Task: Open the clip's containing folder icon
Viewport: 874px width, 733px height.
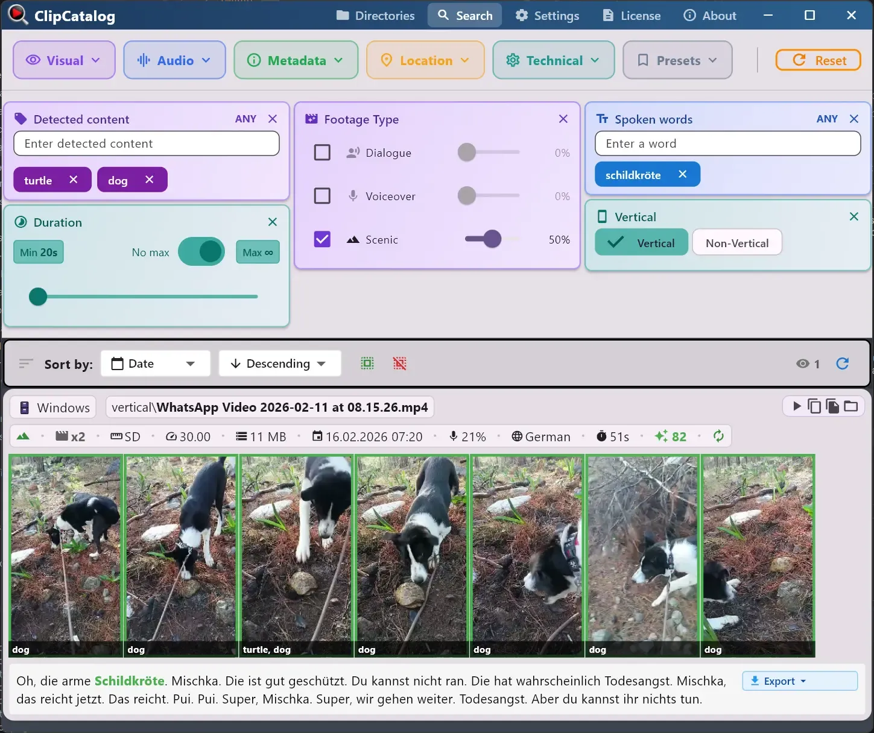Action: (x=851, y=406)
